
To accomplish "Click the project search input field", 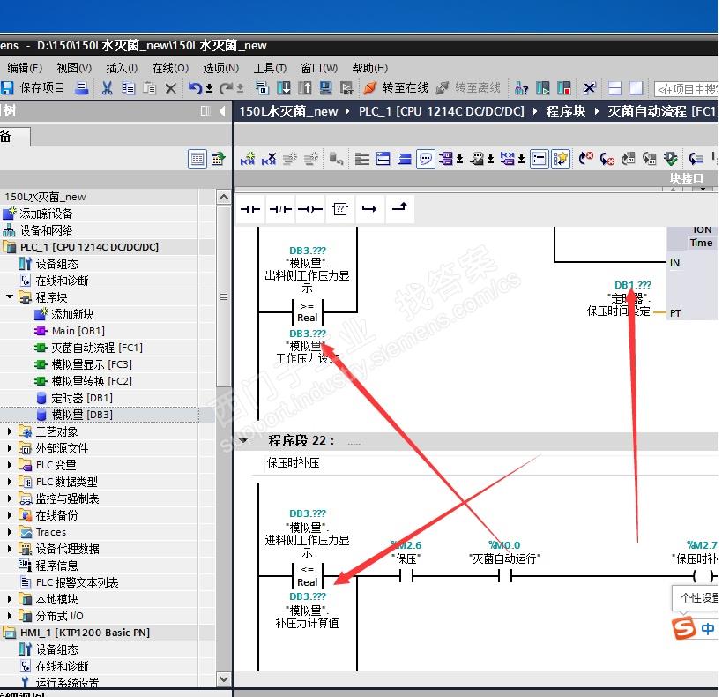I will [x=686, y=88].
